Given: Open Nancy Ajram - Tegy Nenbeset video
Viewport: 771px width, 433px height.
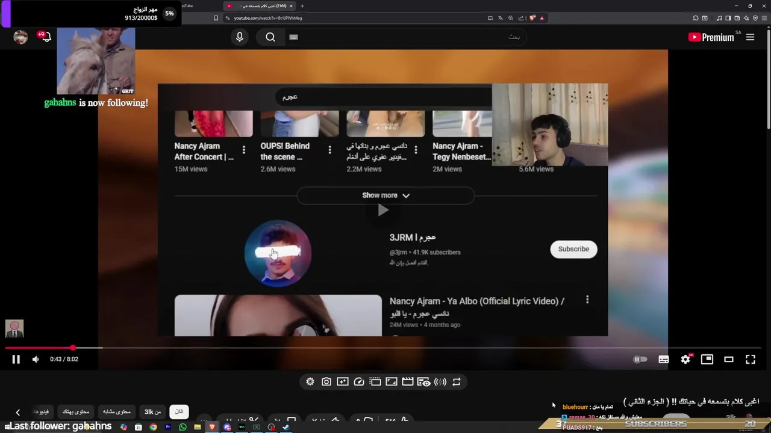Looking at the screenshot, I should click(461, 152).
